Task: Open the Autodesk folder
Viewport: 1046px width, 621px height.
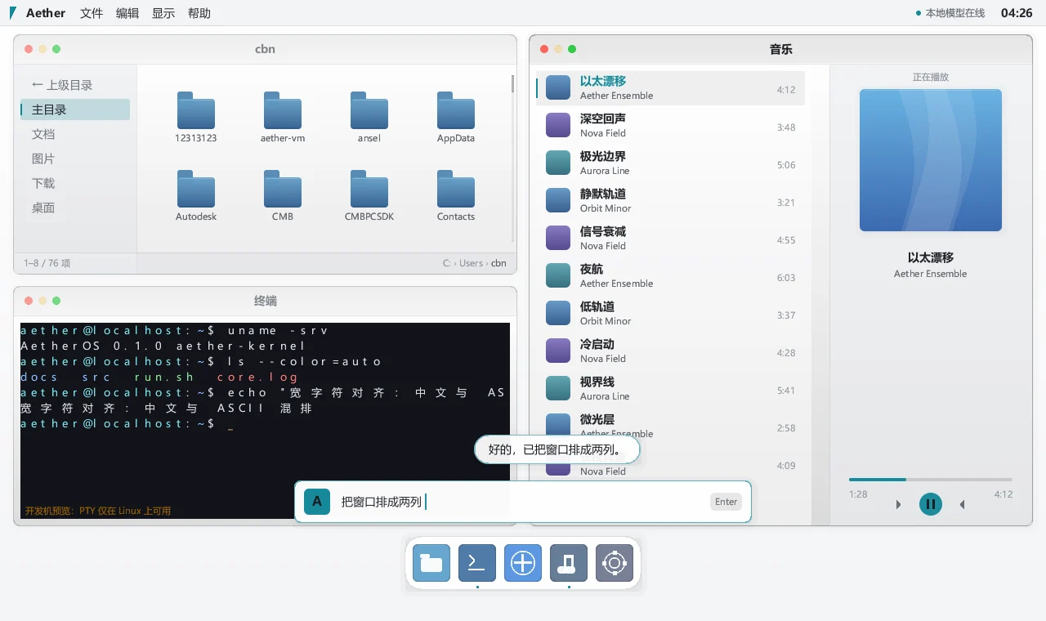Action: tap(196, 189)
